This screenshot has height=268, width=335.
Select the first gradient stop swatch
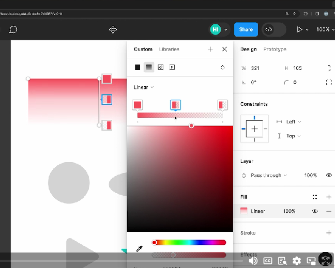[x=138, y=105]
